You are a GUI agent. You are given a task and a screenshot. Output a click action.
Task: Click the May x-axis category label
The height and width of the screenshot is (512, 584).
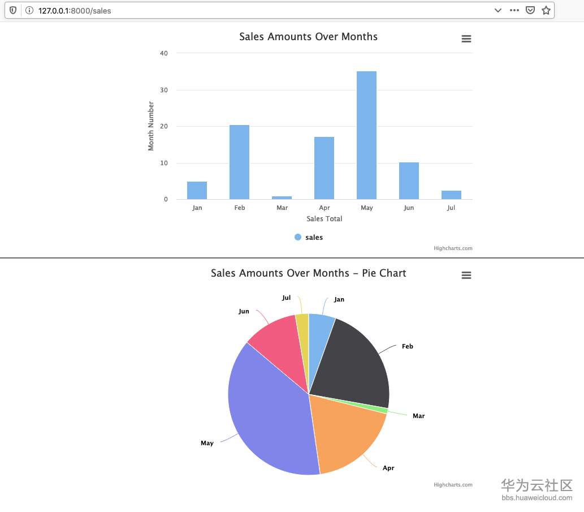(x=366, y=208)
